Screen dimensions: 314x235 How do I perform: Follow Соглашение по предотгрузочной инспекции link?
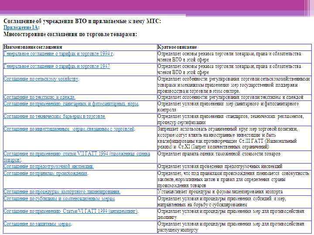[49, 166]
